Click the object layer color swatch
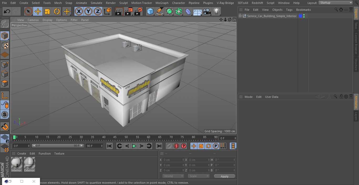This screenshot has width=359, height=185. [x=300, y=16]
